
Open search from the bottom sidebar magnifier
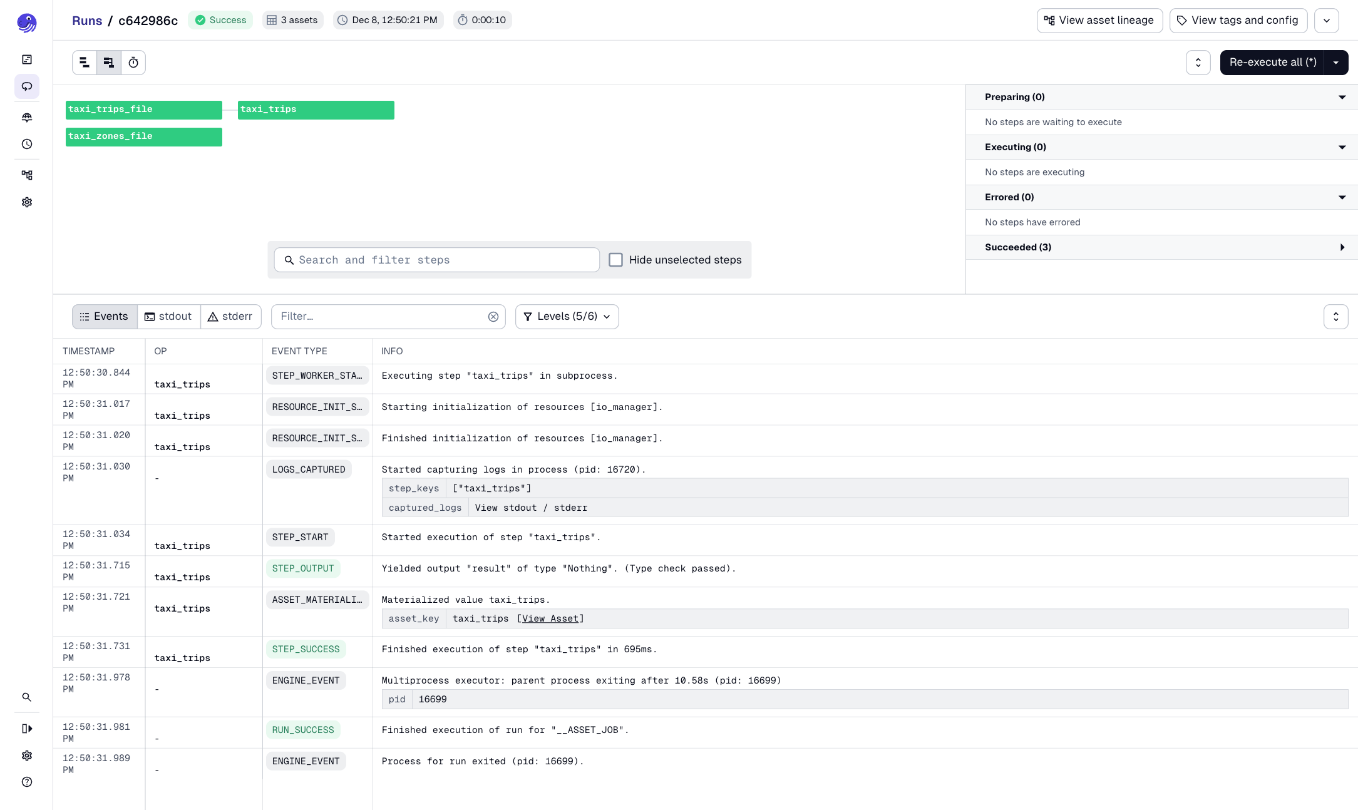point(27,697)
